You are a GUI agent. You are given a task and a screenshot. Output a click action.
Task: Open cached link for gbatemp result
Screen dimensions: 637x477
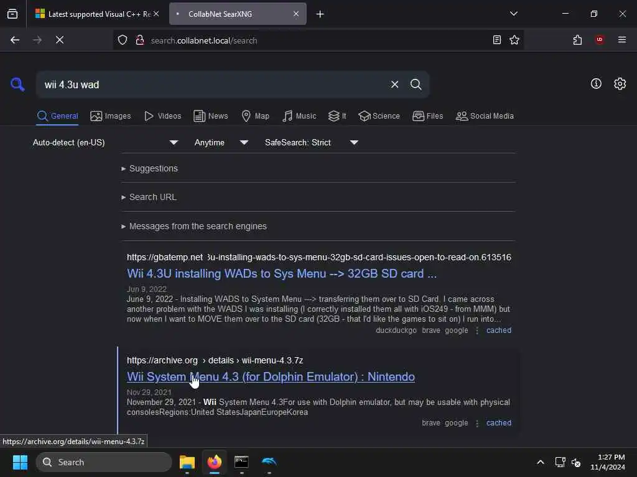tap(498, 330)
